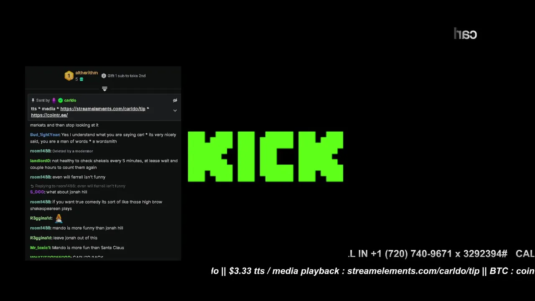Viewport: 535px width, 301px height.
Task: Click "$3.33 tts / media playback" in the ticker
Action: (x=284, y=271)
